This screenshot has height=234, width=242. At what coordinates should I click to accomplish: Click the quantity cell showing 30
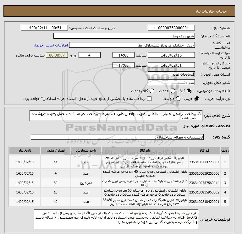[56, 183]
